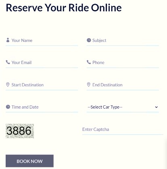Click the chevron arrow on car type selector
Image resolution: width=167 pixels, height=169 pixels.
click(156, 107)
